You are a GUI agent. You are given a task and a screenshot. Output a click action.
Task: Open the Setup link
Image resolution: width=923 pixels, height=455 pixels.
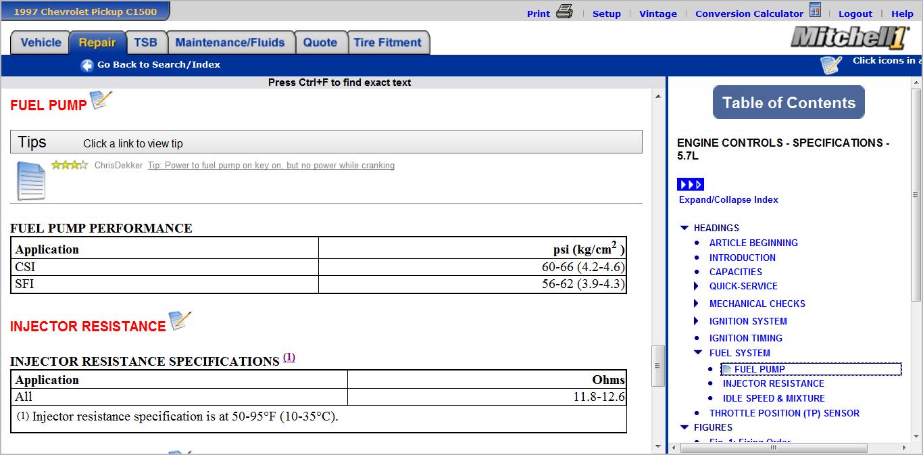[x=607, y=14]
